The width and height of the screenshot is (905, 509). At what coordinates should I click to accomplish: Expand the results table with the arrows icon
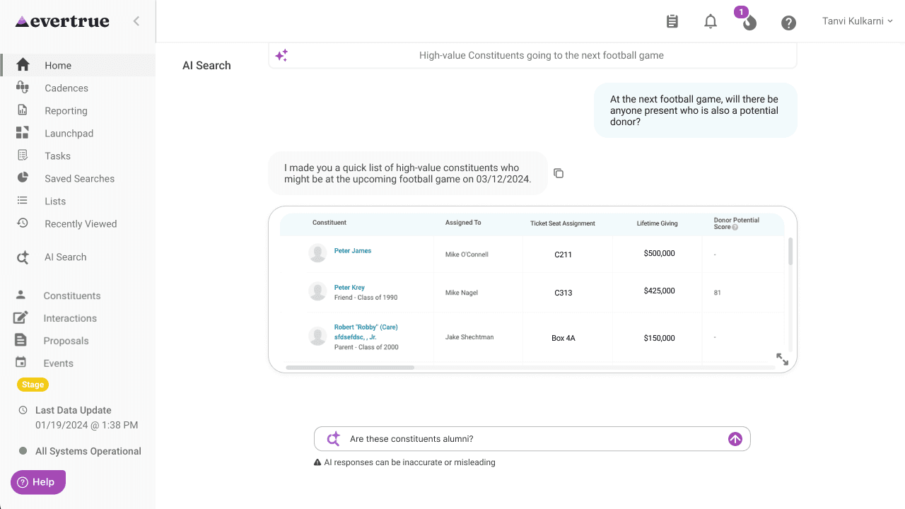(x=782, y=359)
